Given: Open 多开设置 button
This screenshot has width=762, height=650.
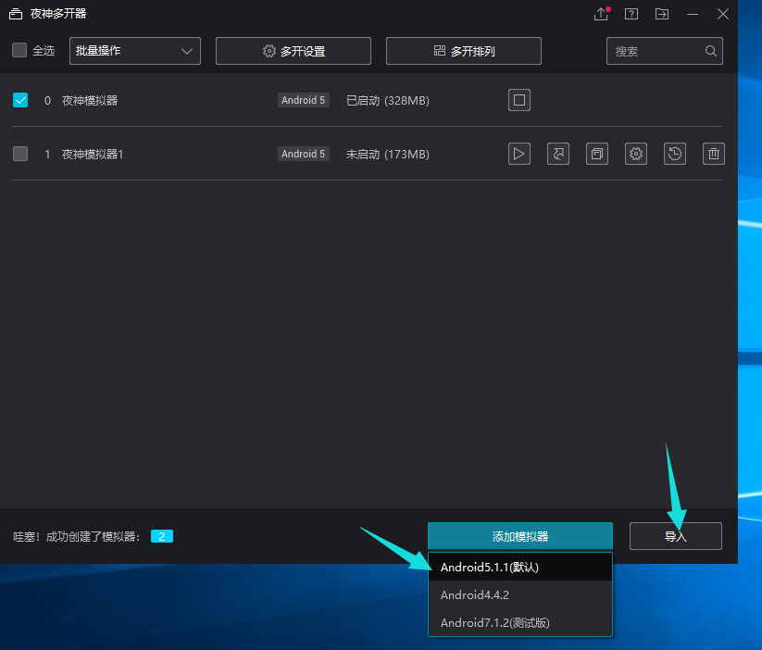Looking at the screenshot, I should pos(294,51).
